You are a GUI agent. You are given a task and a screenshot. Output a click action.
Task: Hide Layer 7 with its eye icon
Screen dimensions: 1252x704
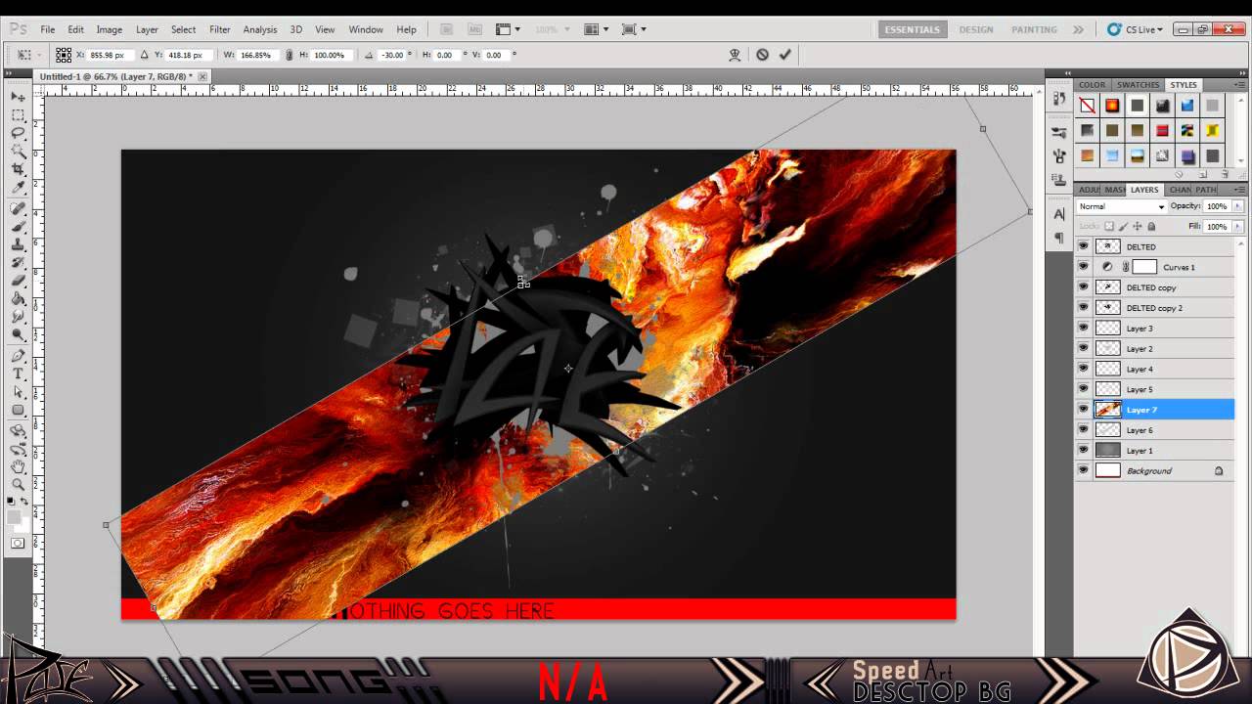(x=1083, y=410)
